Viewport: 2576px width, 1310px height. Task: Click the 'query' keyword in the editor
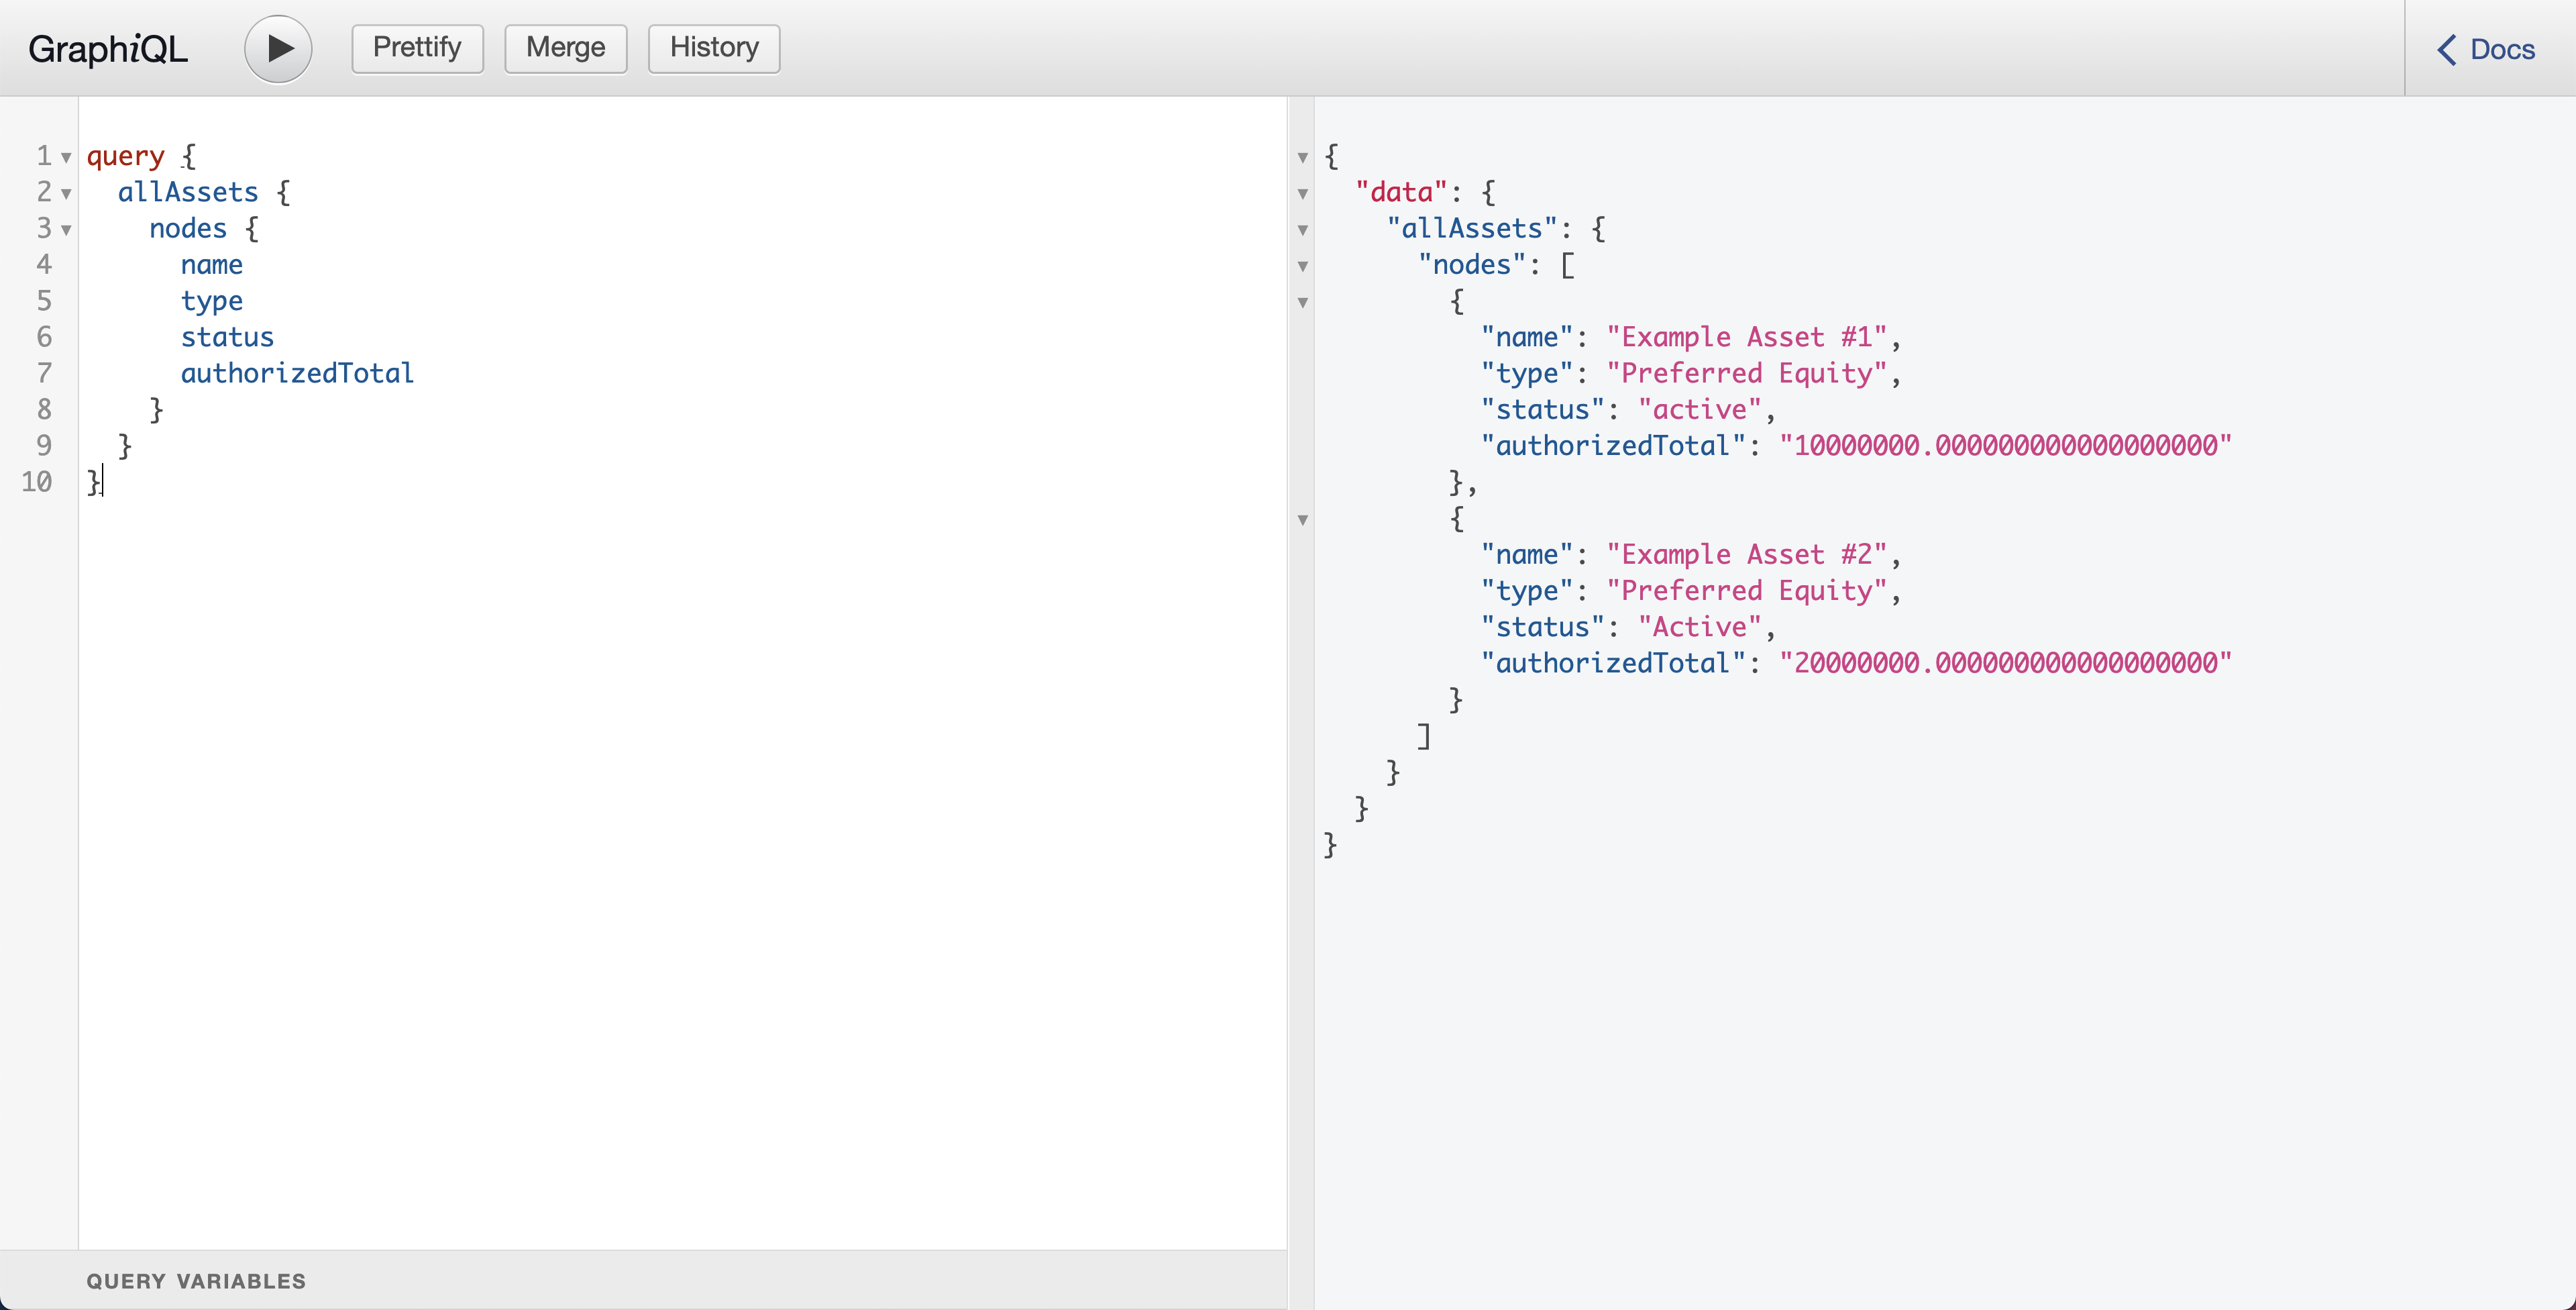click(126, 156)
